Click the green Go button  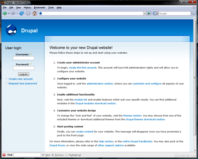149,13
